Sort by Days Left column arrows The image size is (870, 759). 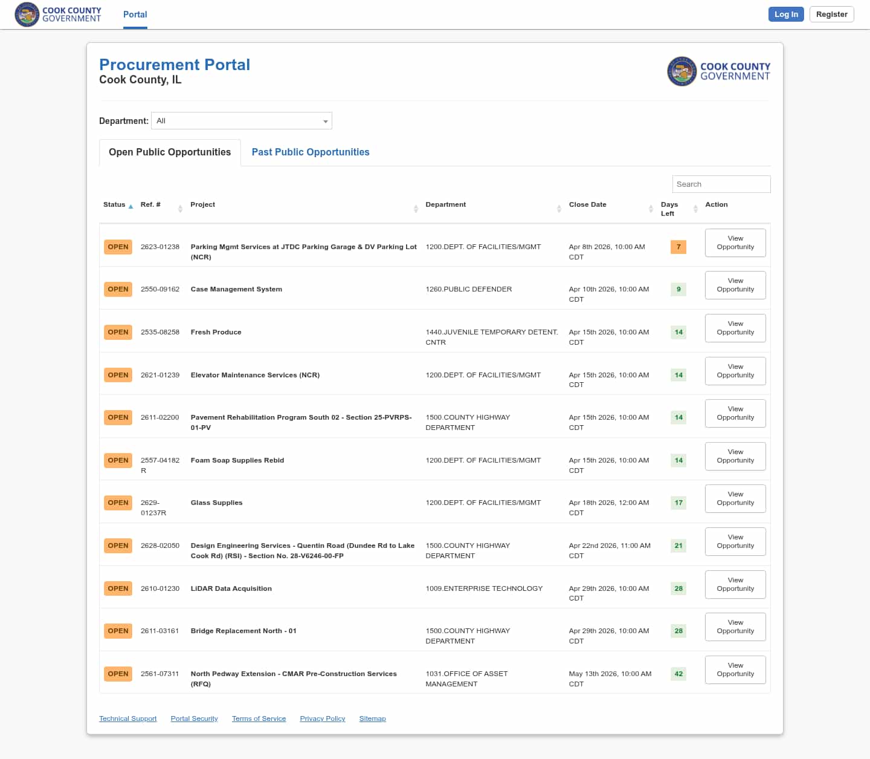pyautogui.click(x=695, y=209)
